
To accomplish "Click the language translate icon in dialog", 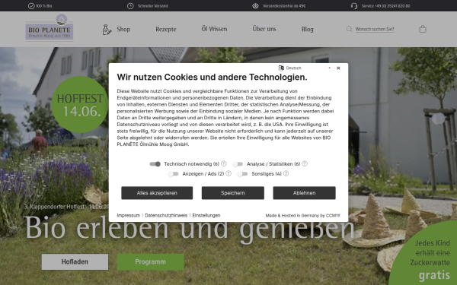I will point(281,68).
